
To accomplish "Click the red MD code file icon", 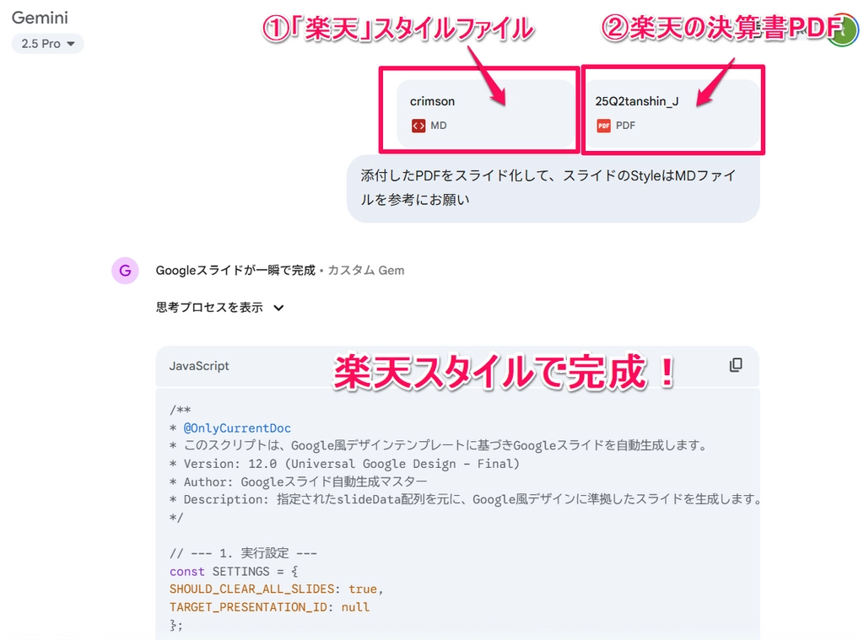I will pos(418,126).
